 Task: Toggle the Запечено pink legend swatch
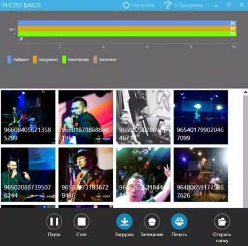click(95, 59)
